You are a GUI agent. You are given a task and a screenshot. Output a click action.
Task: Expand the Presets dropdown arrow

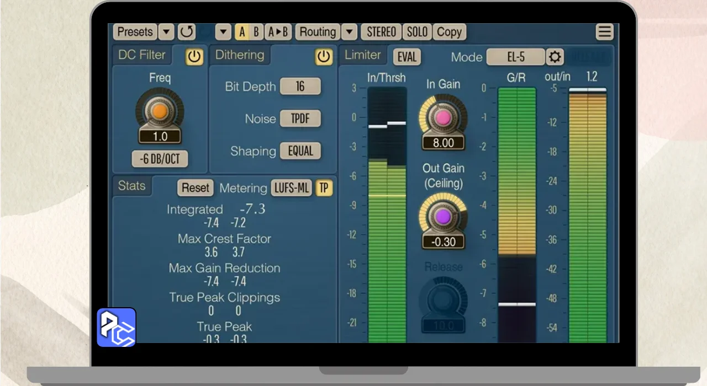pyautogui.click(x=166, y=32)
